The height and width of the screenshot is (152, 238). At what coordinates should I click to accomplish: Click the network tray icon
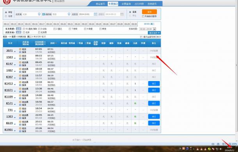(217, 149)
